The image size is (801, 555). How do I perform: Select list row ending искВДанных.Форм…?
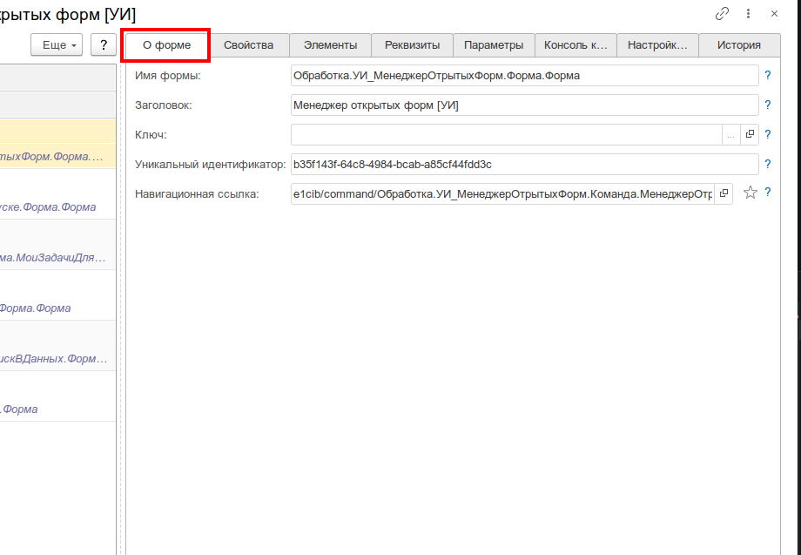point(57,347)
